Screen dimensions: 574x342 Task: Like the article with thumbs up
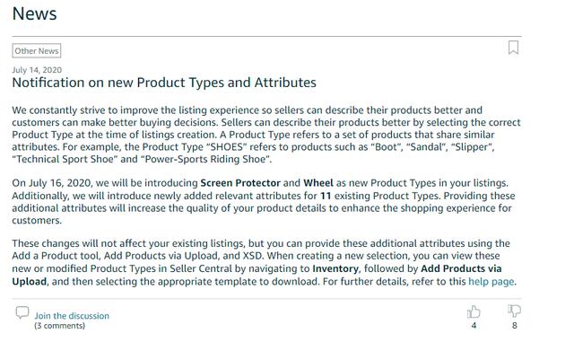(474, 312)
